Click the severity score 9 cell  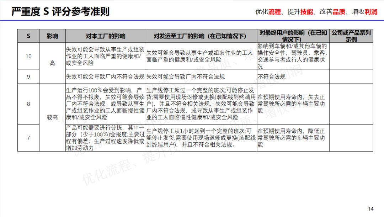pos(28,76)
